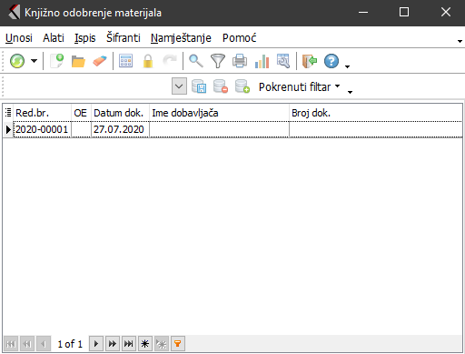Sort by Red.br. column header
465x354 pixels.
(x=43, y=113)
